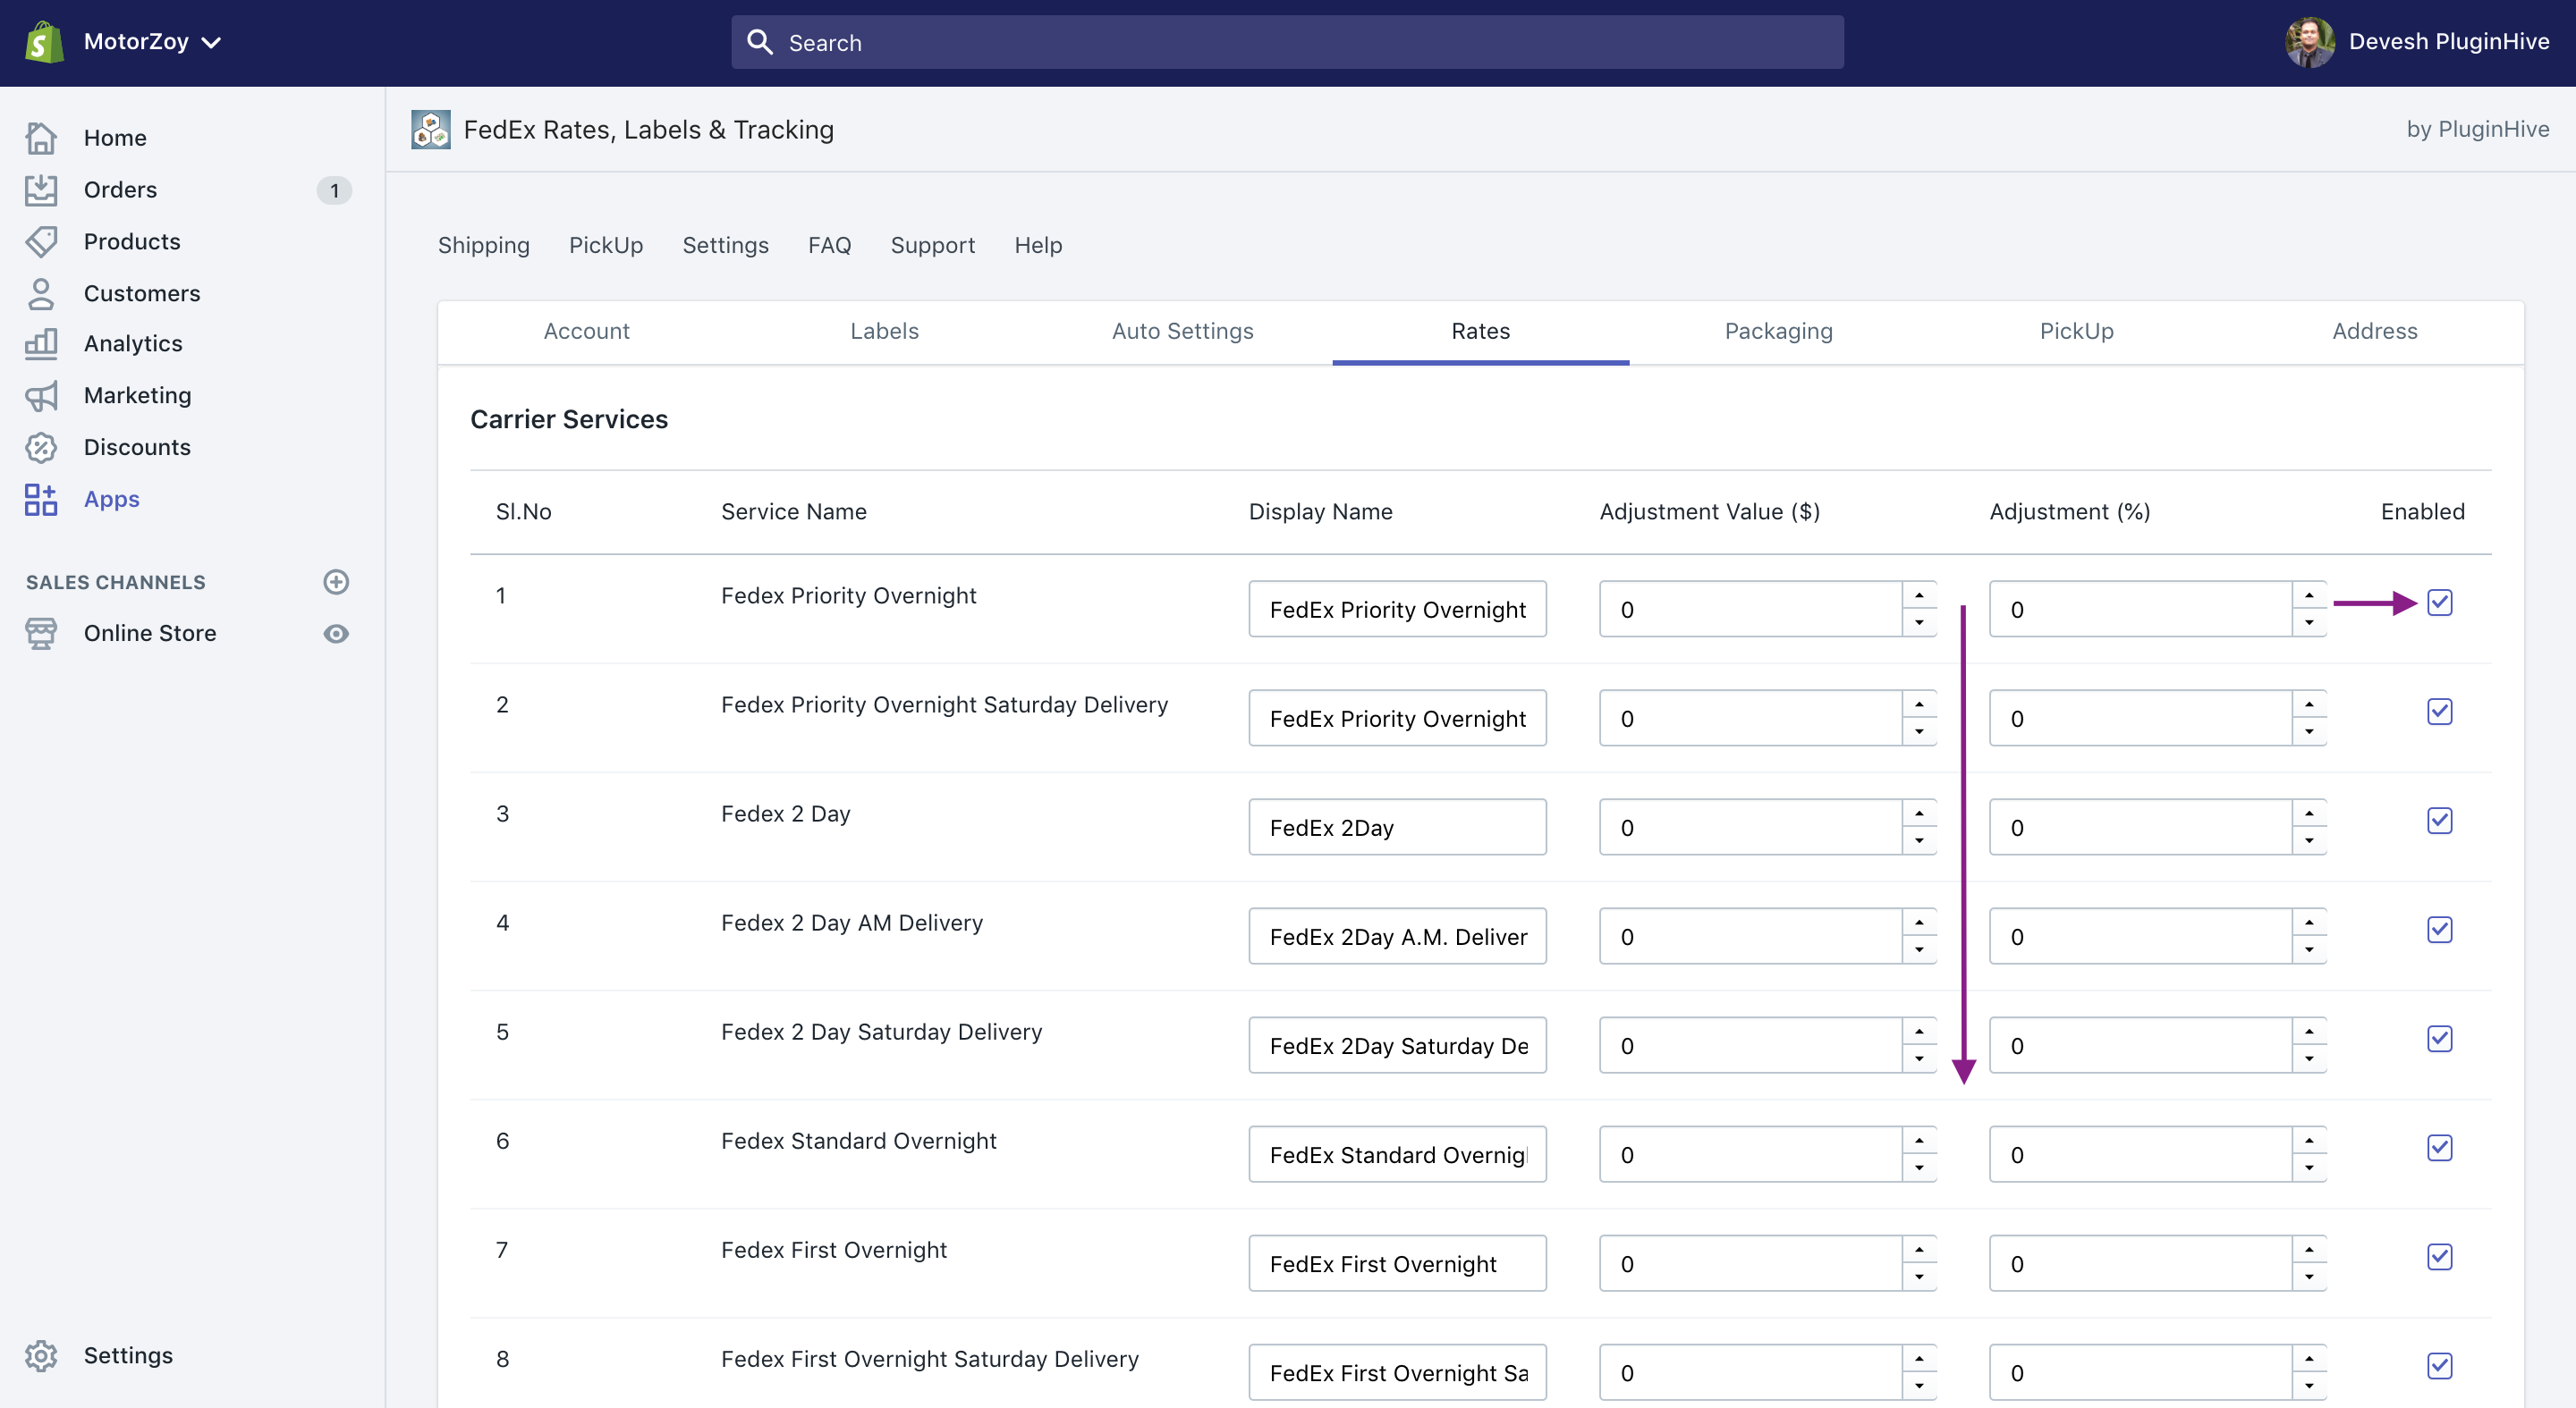Add a sales channel with plus icon
Screen dimensions: 2576x1408
click(336, 582)
